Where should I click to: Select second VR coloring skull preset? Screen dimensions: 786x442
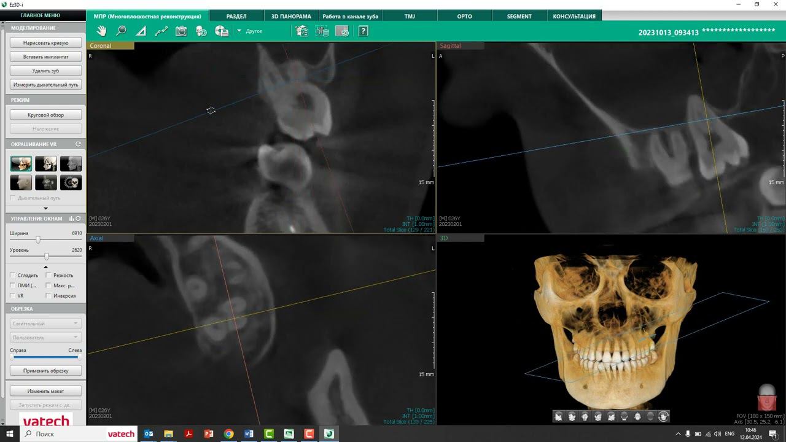[x=46, y=163]
